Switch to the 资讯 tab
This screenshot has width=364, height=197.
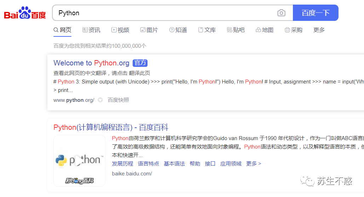pos(91,30)
